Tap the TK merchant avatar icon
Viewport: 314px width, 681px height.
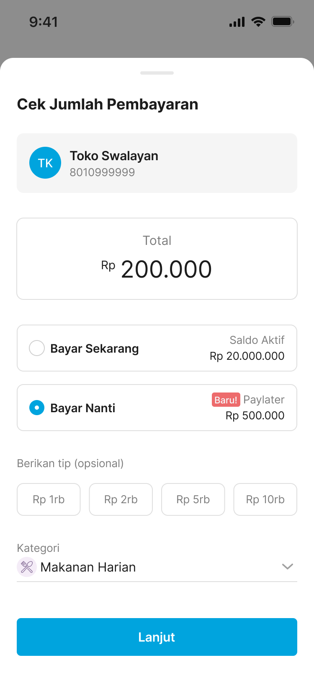point(45,163)
